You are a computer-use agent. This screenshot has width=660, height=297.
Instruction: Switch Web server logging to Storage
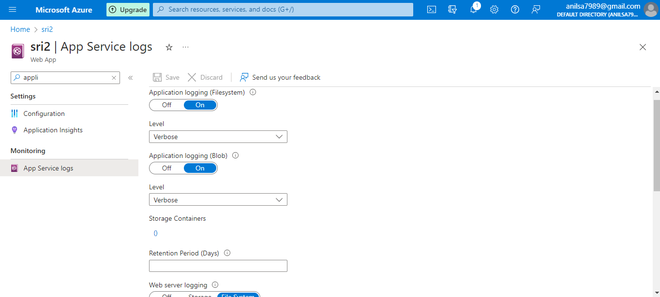(x=200, y=295)
